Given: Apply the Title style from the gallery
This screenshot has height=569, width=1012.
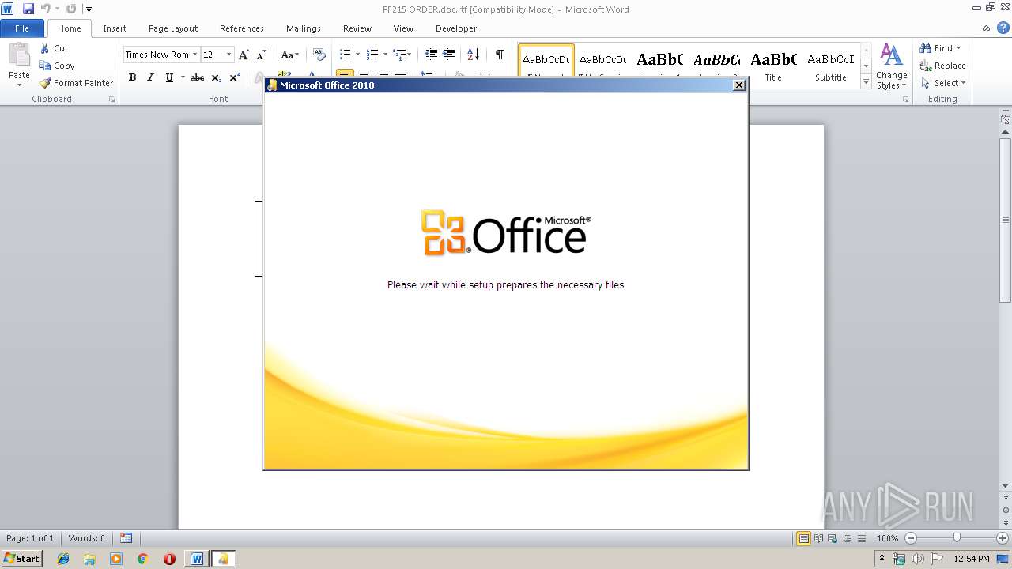Looking at the screenshot, I should point(773,66).
